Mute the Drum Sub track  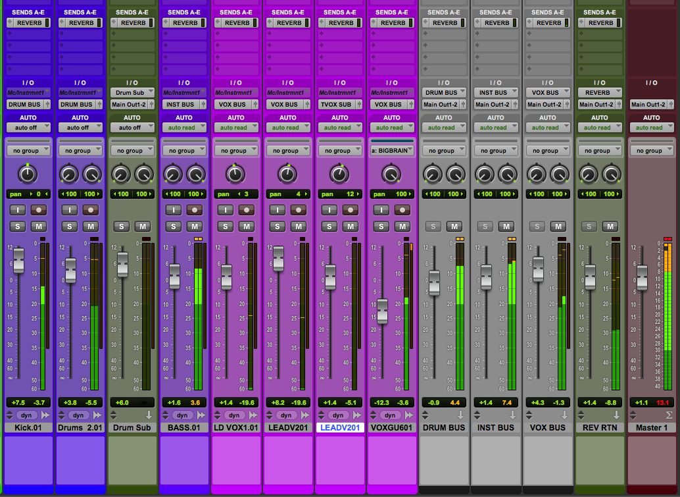pyautogui.click(x=143, y=226)
